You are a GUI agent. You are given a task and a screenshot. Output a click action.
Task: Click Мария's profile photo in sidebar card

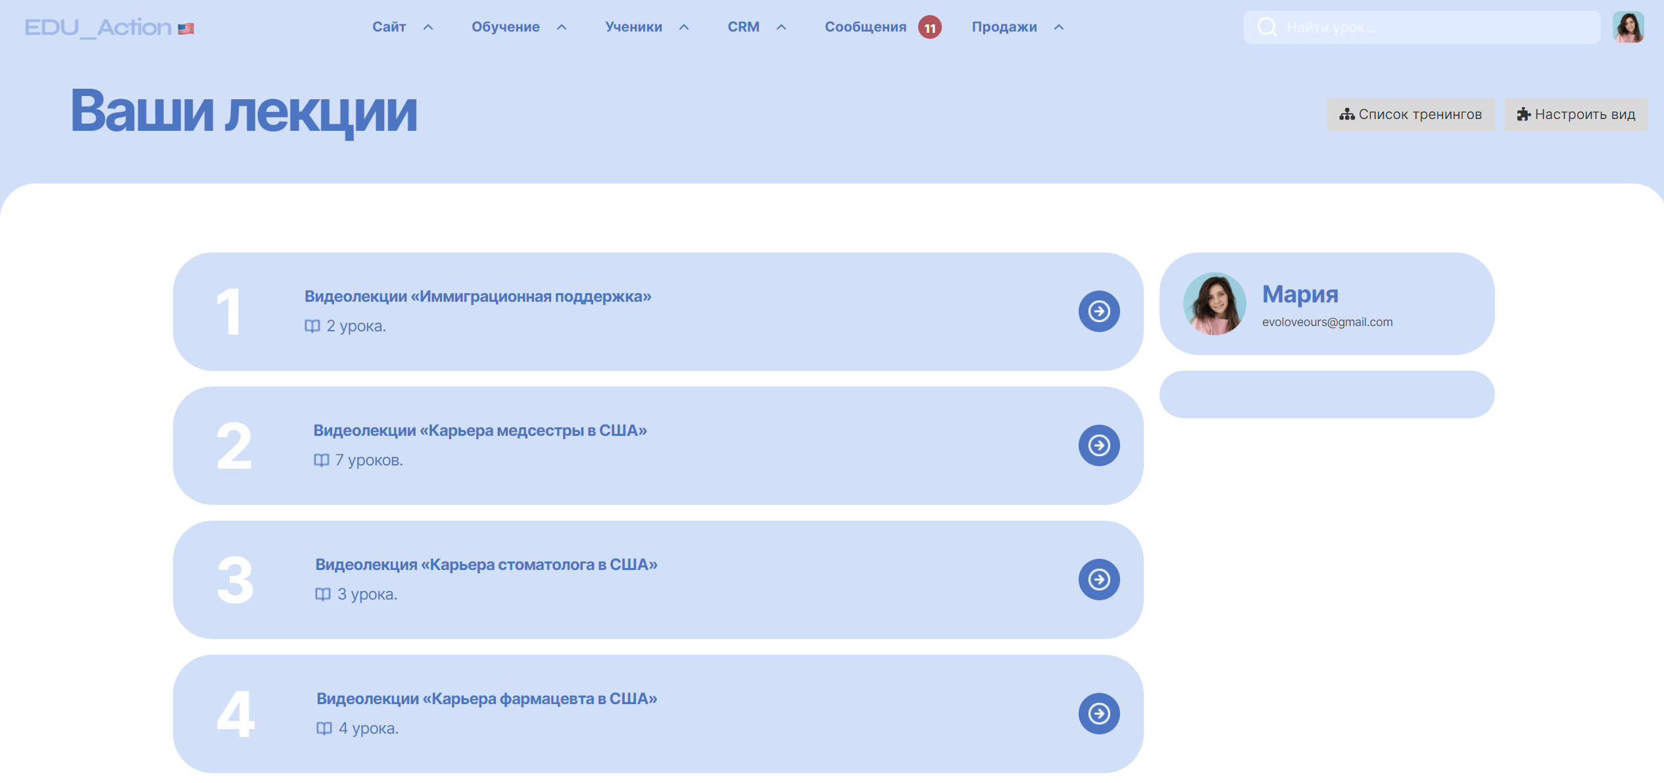(x=1214, y=304)
